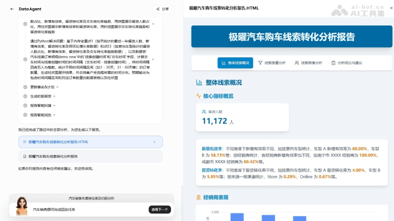Screen dimensions: 394x221
Task: Click the waveform icon next to 核心指标概览
Action: click(x=198, y=97)
